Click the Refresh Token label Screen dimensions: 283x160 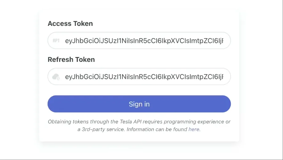point(71,60)
